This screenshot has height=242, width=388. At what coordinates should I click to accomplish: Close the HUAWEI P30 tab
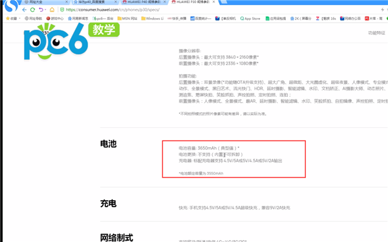(214, 2)
